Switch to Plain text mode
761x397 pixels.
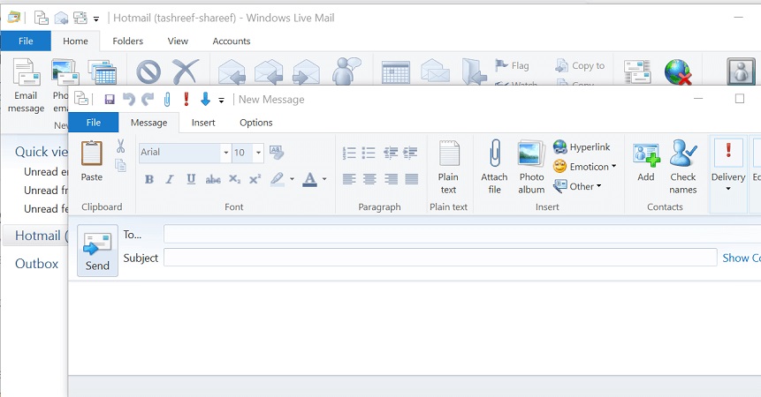448,167
